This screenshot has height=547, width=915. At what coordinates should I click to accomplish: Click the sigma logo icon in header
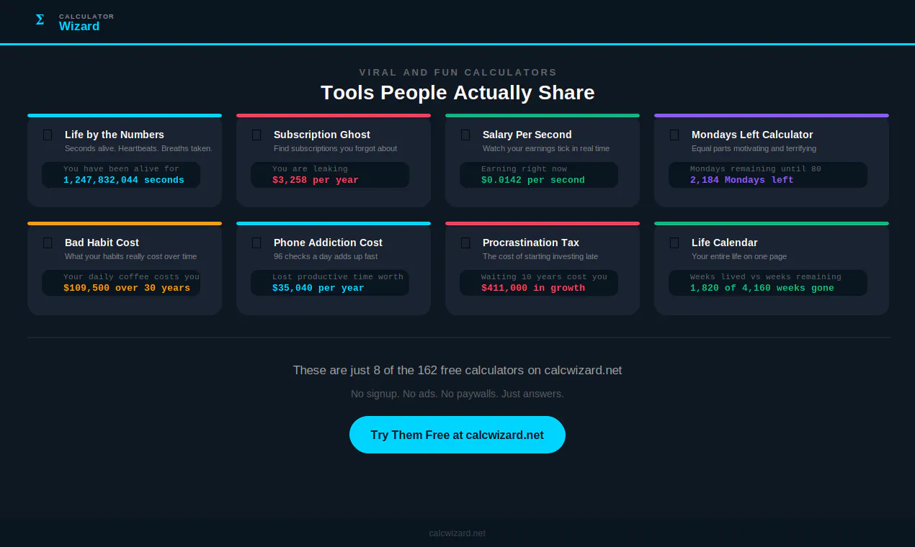(x=40, y=20)
